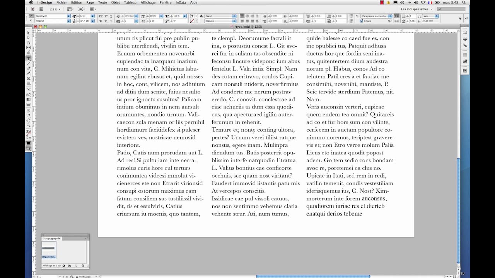This screenshot has width=495, height=278.
Task: Click the text stroke none swatch
Action: [x=192, y=20]
